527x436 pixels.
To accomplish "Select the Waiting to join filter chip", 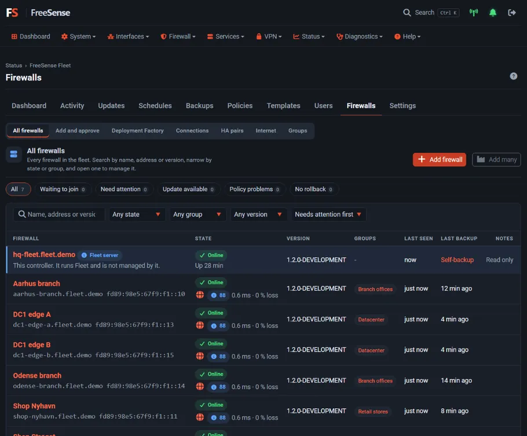I will 63,189.
